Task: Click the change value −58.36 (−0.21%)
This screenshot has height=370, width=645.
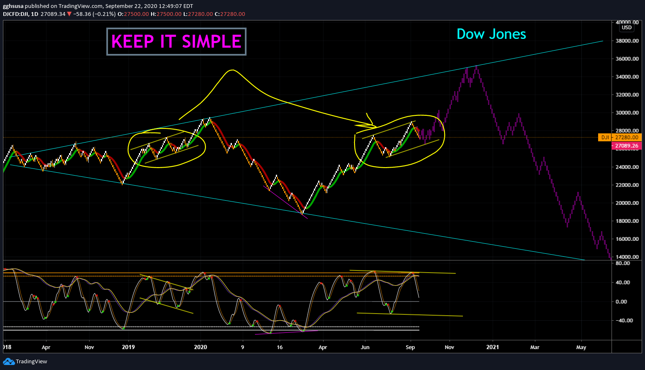Action: pyautogui.click(x=95, y=14)
